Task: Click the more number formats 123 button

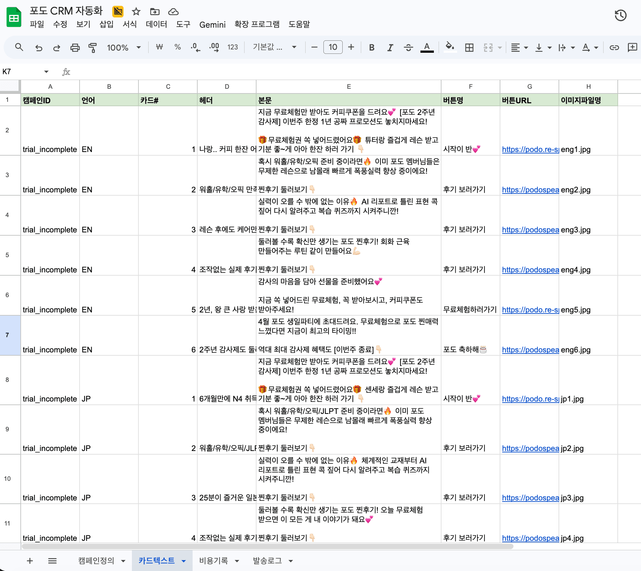Action: click(233, 47)
